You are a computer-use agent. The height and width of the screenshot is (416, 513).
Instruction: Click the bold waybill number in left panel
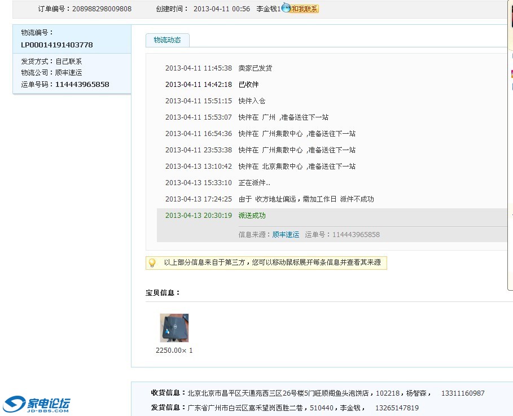[82, 85]
